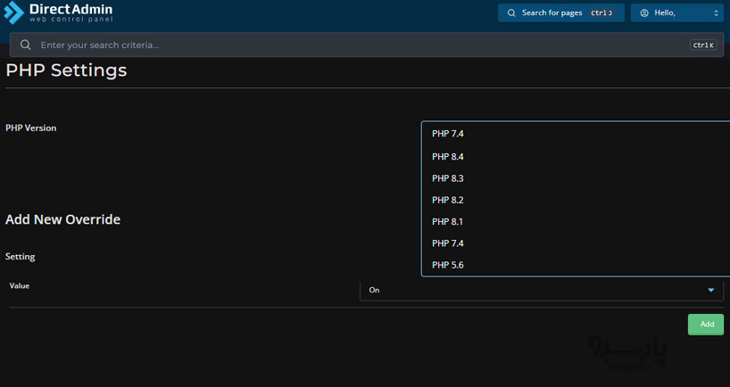
Task: Focus the 'Enter your search criteria' field
Action: [368, 45]
